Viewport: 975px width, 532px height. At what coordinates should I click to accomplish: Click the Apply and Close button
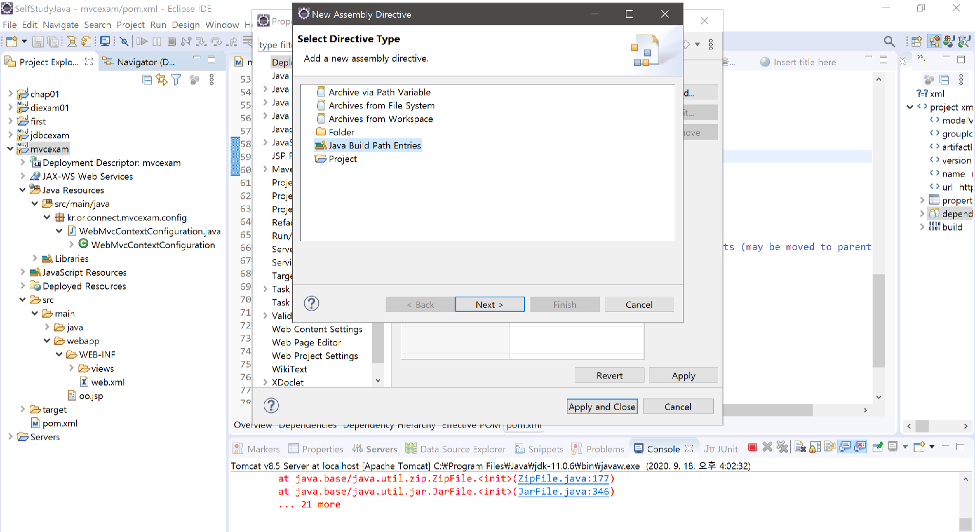point(602,407)
